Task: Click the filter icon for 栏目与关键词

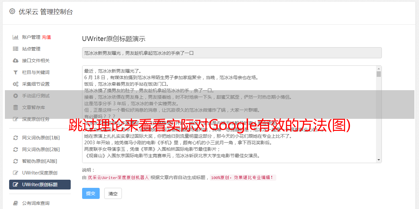Action: [15, 72]
